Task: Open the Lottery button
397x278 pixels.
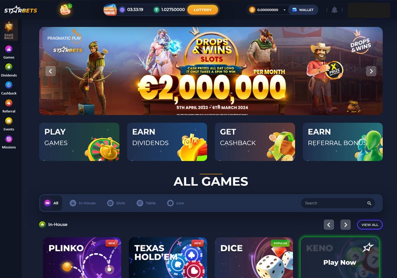Action: pyautogui.click(x=202, y=10)
